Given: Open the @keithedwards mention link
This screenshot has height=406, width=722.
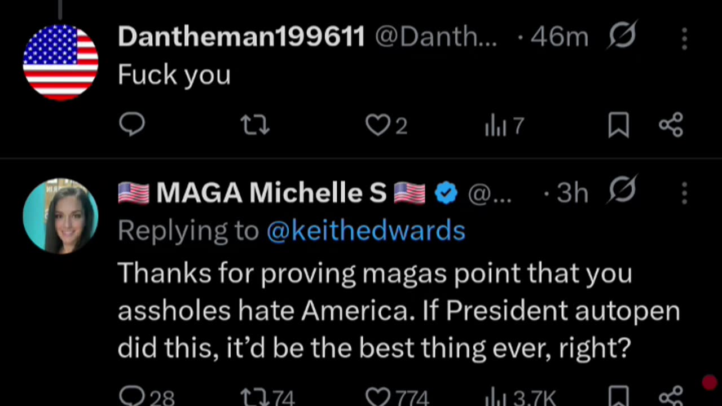Looking at the screenshot, I should click(x=366, y=231).
